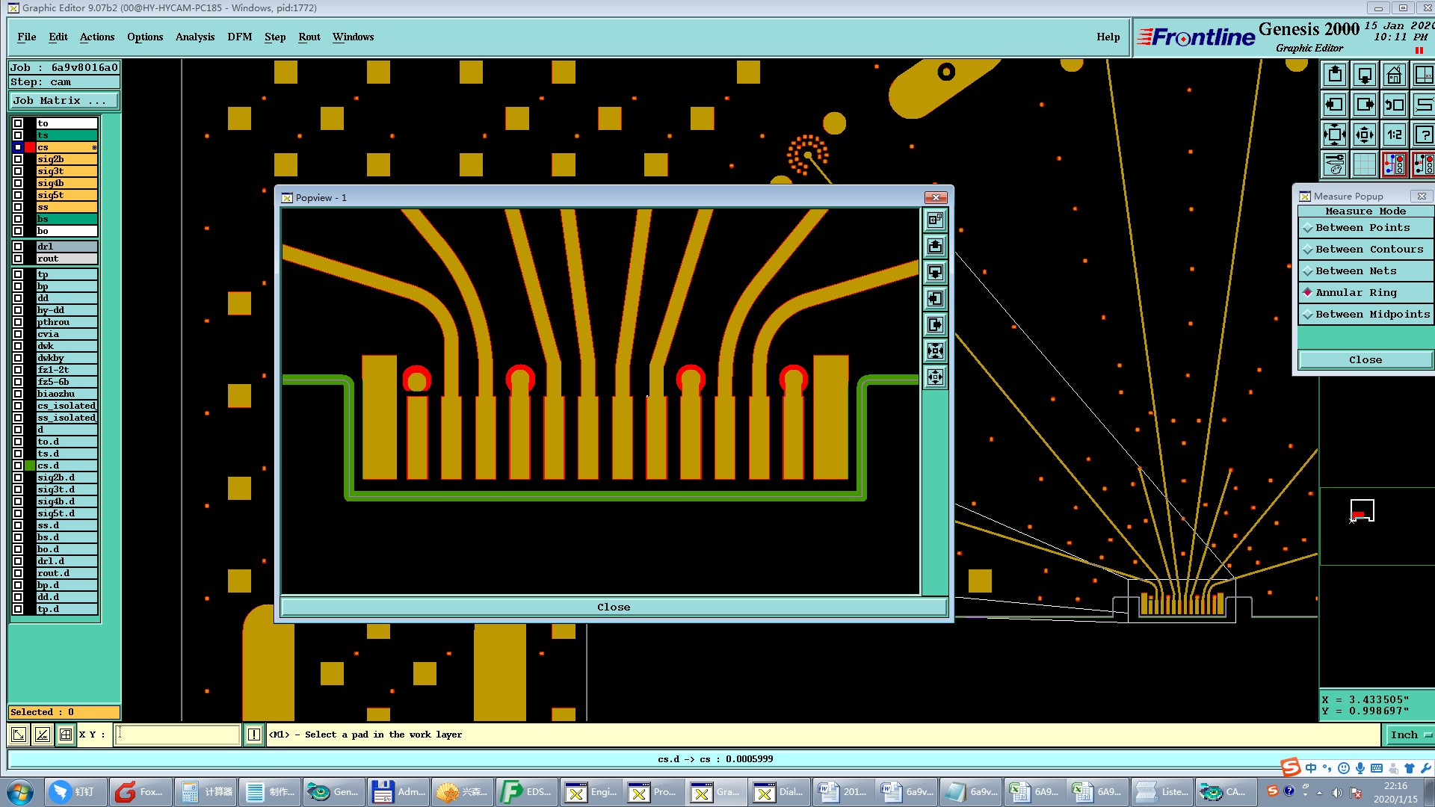This screenshot has height=807, width=1435.
Task: Click the Home view icon in toolbar
Action: click(x=1394, y=75)
